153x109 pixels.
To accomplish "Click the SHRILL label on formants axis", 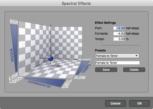I will (67, 84).
